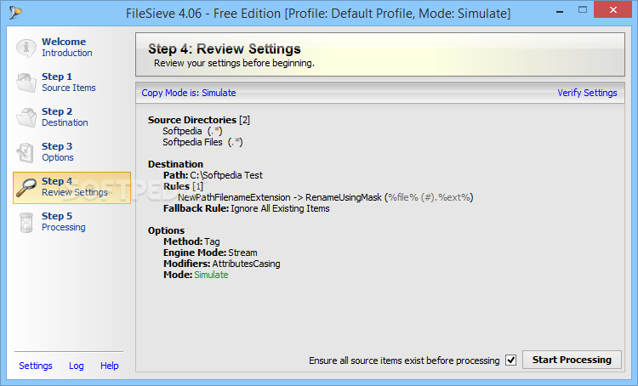Click the Step 4: Review Settings header title

(x=225, y=48)
